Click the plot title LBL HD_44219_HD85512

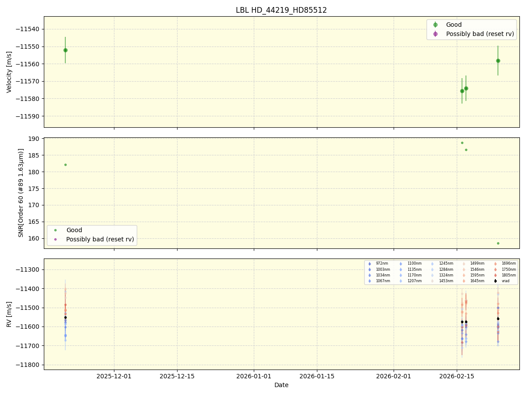tap(281, 10)
